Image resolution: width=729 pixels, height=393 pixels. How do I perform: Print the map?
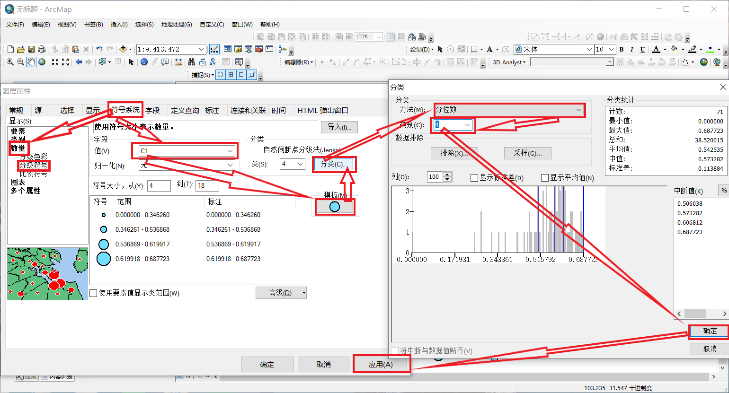pos(42,49)
